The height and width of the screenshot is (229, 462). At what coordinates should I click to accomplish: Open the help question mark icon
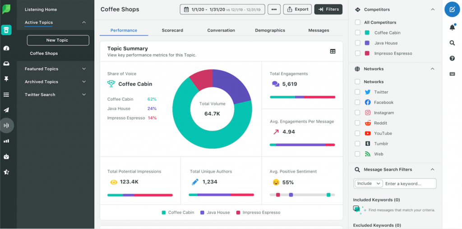452,58
